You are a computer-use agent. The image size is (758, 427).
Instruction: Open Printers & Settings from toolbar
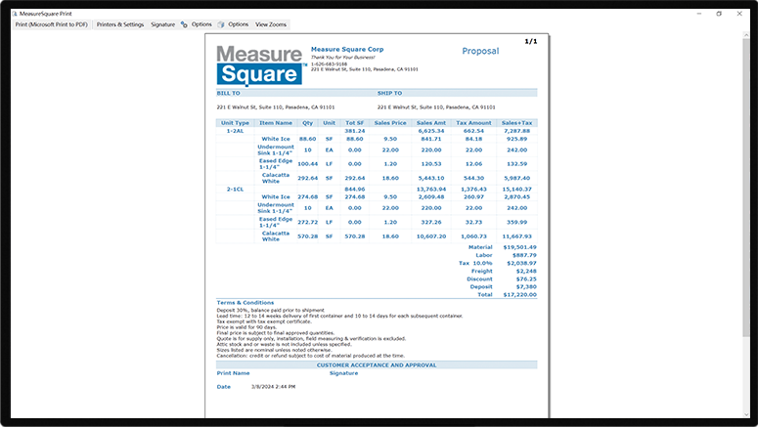(x=120, y=23)
